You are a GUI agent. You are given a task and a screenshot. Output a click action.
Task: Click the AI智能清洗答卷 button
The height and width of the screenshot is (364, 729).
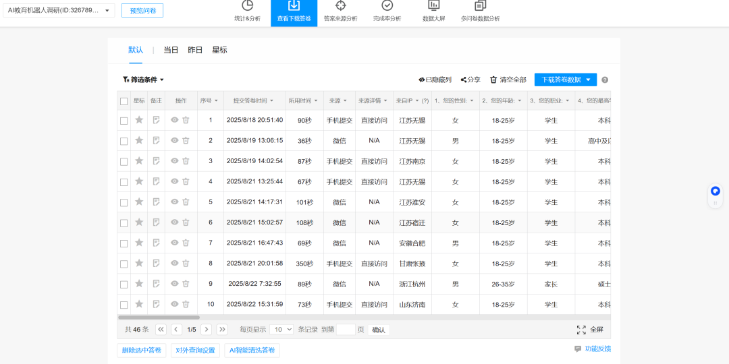tap(252, 351)
